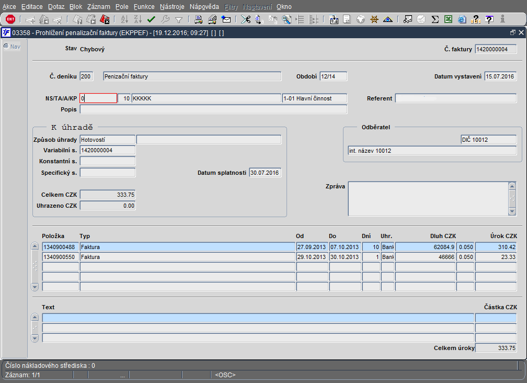Click the Variabilní s. field
Screen dimensions: 527x383
[x=107, y=150]
